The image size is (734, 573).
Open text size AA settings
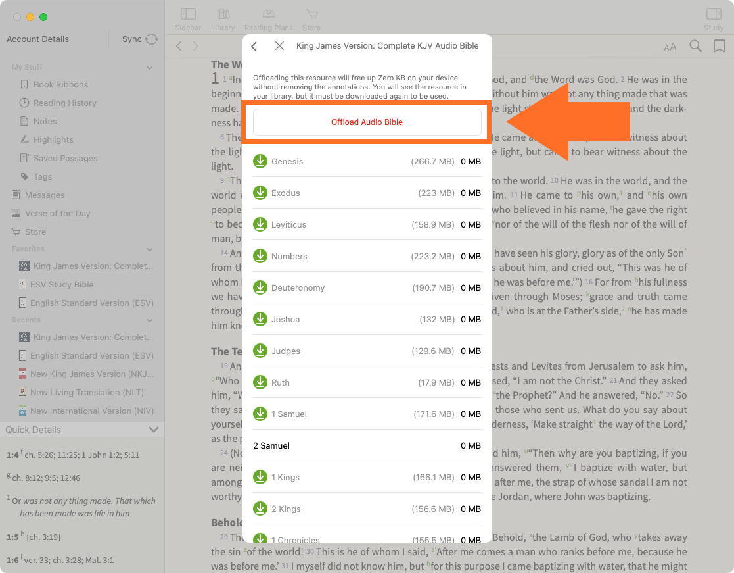click(x=670, y=47)
